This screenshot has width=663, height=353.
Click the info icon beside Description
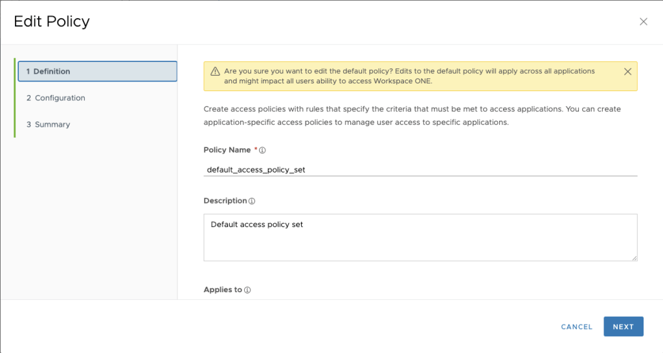[x=252, y=201]
